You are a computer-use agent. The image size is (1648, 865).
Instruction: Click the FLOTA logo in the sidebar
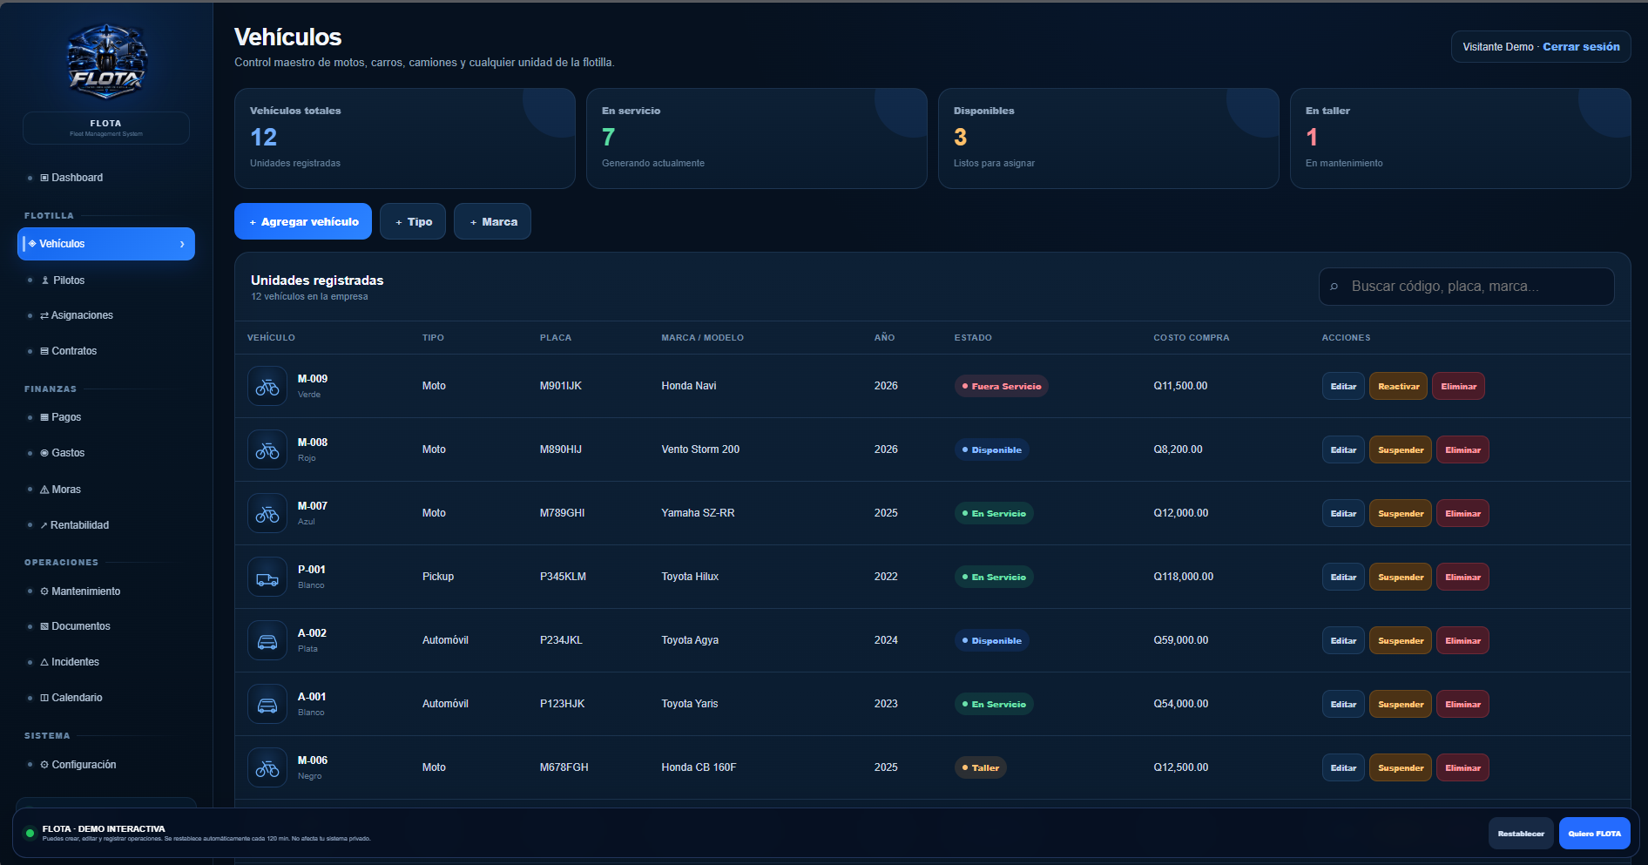pyautogui.click(x=106, y=61)
